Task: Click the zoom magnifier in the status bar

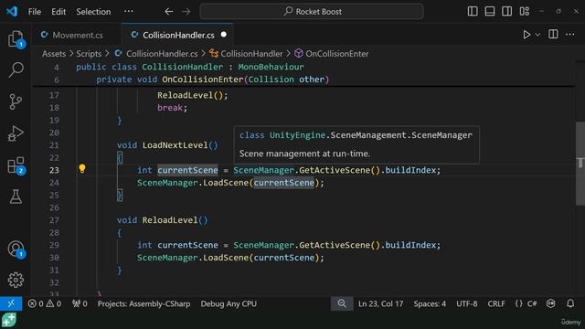Action: click(342, 303)
